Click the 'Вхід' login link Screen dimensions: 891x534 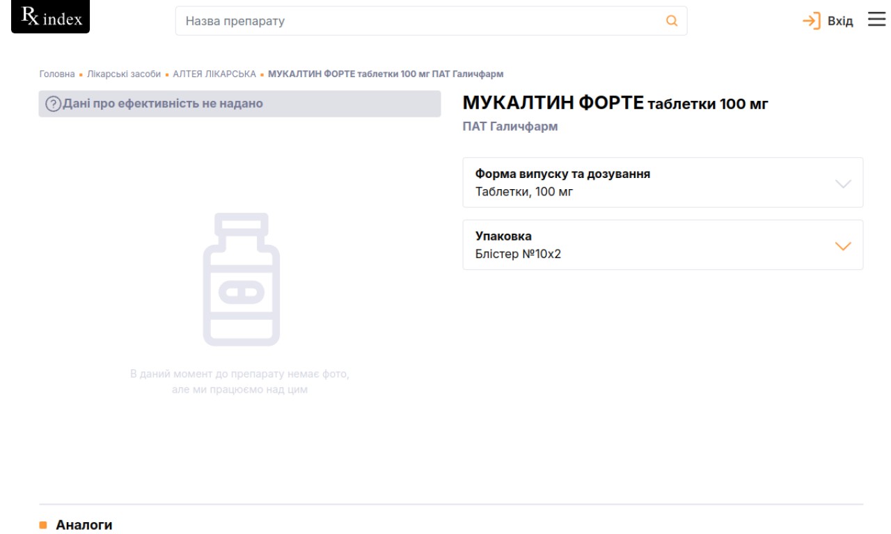tap(839, 22)
